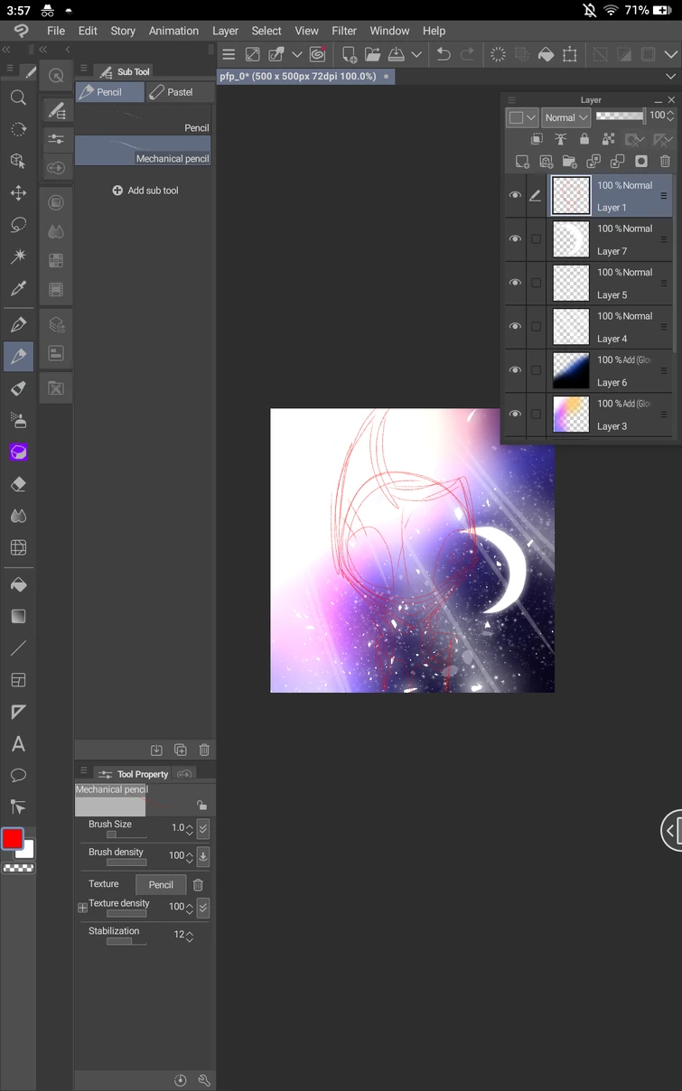682x1091 pixels.
Task: Hide Layer 7 using its eye icon
Action: click(x=515, y=238)
